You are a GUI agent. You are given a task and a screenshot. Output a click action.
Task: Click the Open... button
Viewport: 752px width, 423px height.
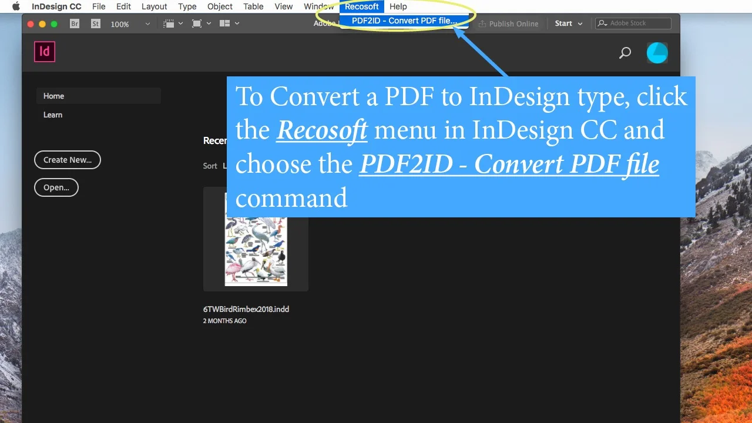pyautogui.click(x=56, y=187)
